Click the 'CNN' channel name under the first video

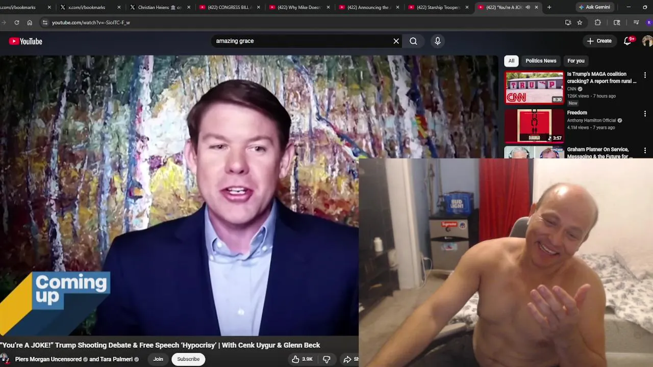pos(571,89)
